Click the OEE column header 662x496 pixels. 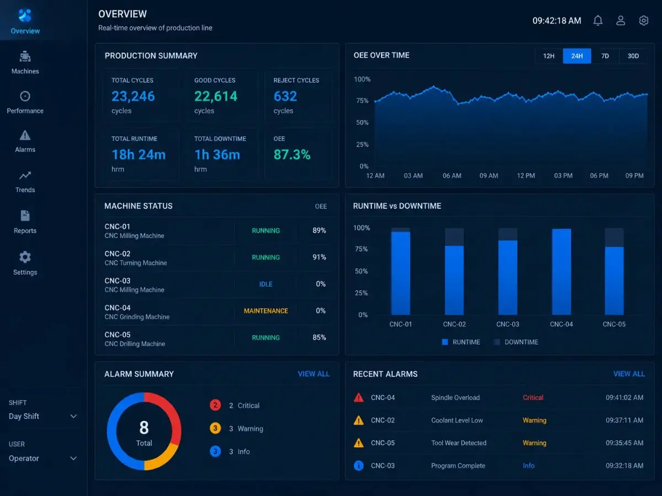pos(321,206)
